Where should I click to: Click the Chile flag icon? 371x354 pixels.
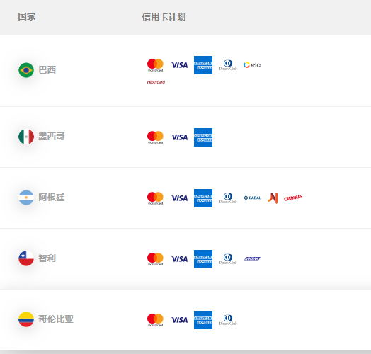pyautogui.click(x=26, y=258)
